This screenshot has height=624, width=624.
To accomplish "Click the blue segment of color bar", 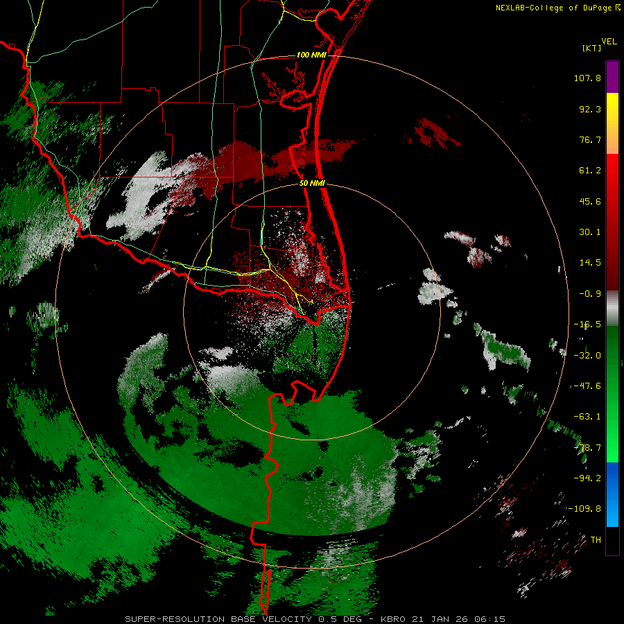I will click(x=612, y=494).
